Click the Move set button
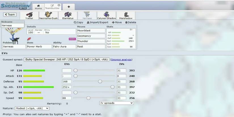234x117 pixels. tap(117, 22)
